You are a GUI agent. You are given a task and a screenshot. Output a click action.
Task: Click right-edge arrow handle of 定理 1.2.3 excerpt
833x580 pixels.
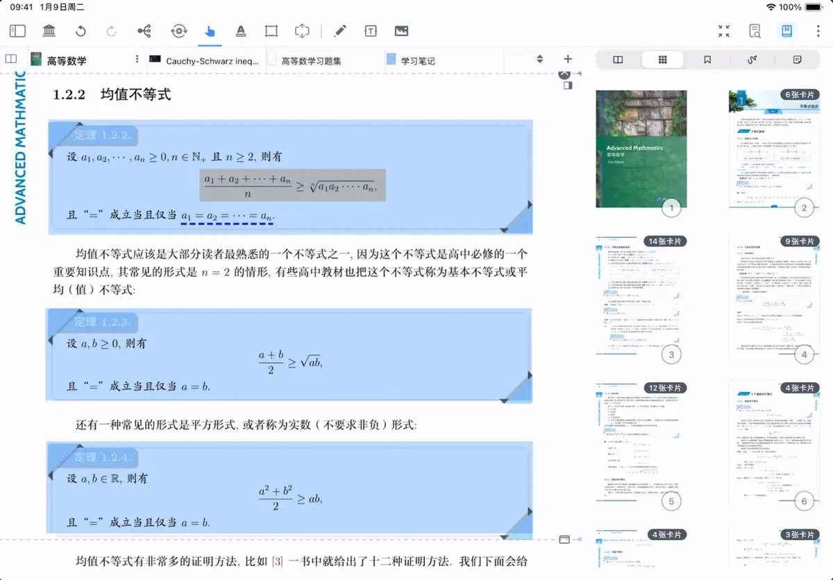(x=528, y=375)
